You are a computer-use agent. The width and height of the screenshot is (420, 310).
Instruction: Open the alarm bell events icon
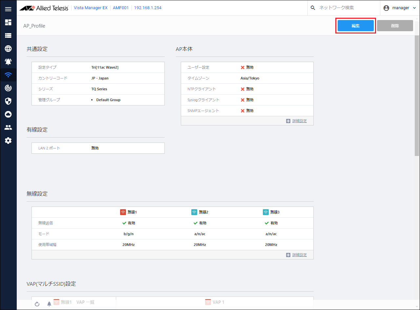point(8,62)
